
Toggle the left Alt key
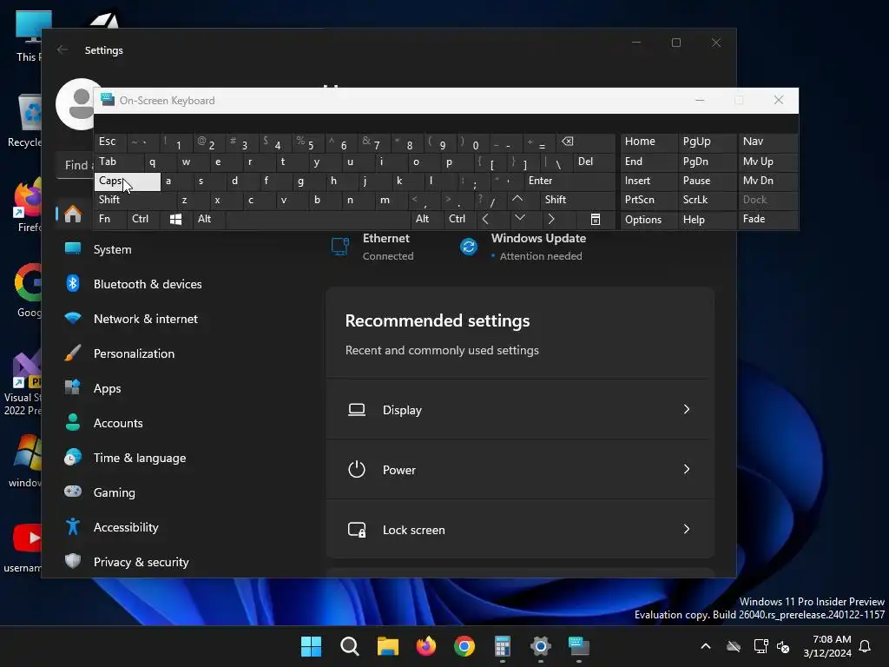point(209,219)
